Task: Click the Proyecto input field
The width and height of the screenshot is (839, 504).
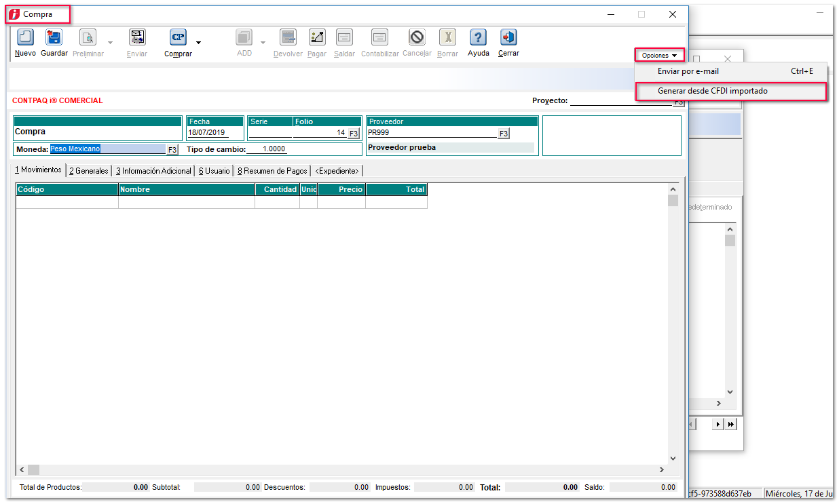Action: point(621,100)
